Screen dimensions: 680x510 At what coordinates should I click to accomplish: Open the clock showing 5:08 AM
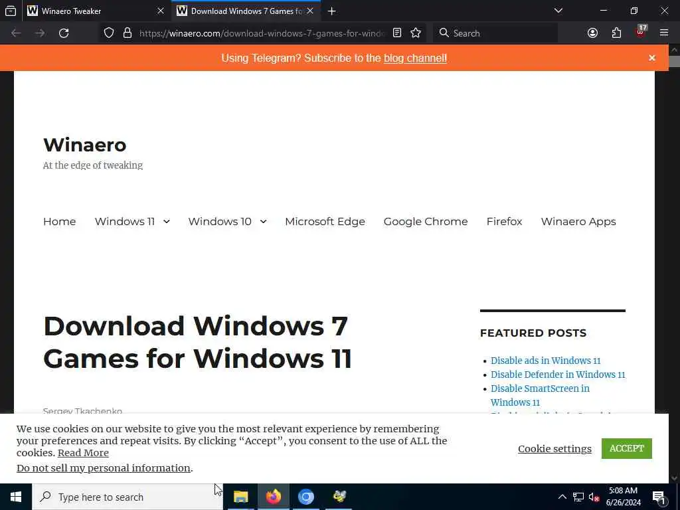pos(623,497)
